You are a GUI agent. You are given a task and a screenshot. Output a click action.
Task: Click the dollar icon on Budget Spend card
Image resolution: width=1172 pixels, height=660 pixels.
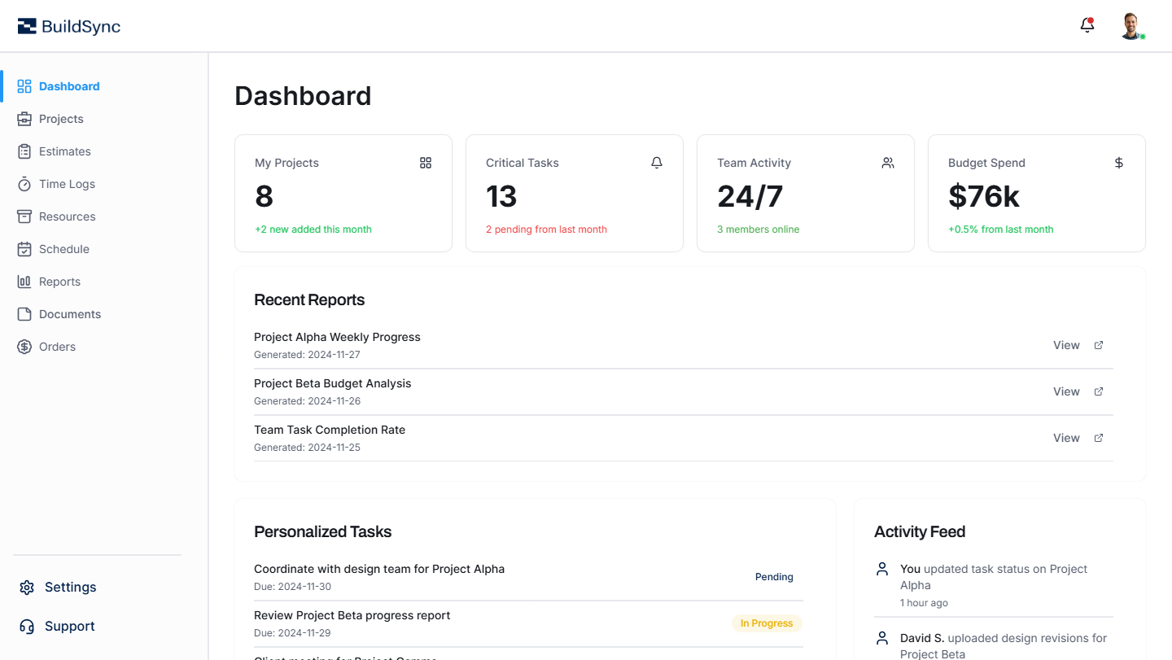pyautogui.click(x=1119, y=162)
